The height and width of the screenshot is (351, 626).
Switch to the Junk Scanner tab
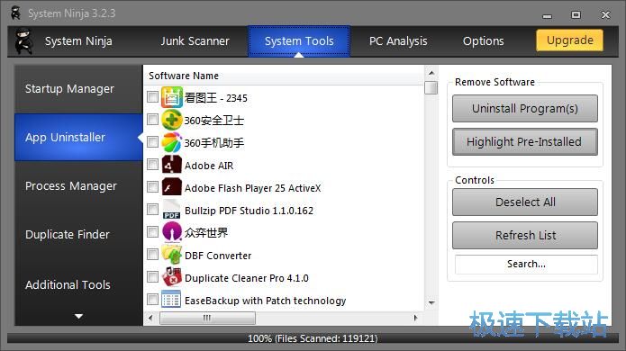click(195, 41)
